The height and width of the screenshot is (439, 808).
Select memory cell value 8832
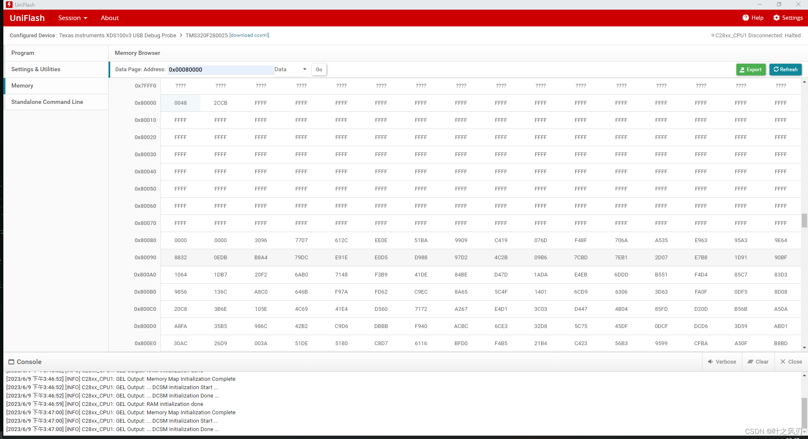[x=181, y=258]
